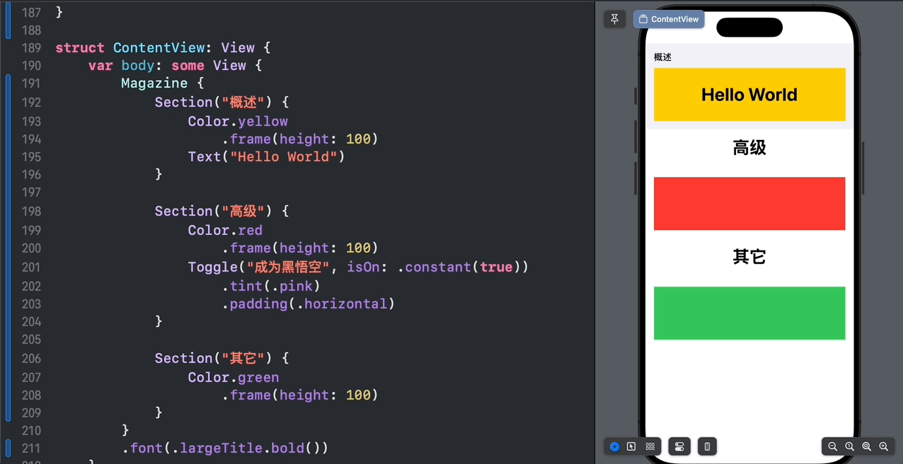Click Section("高级") in the code
903x464 pixels.
pyautogui.click(x=213, y=211)
